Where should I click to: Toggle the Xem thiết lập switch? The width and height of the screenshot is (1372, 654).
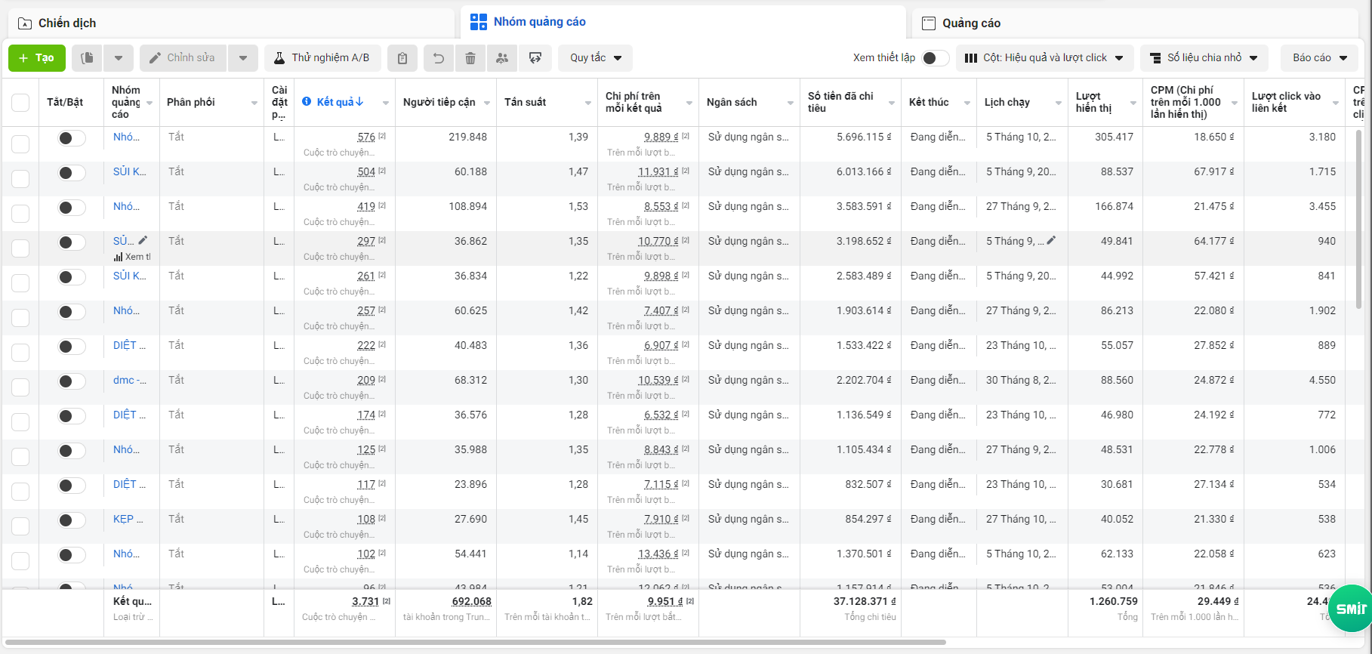click(x=935, y=58)
